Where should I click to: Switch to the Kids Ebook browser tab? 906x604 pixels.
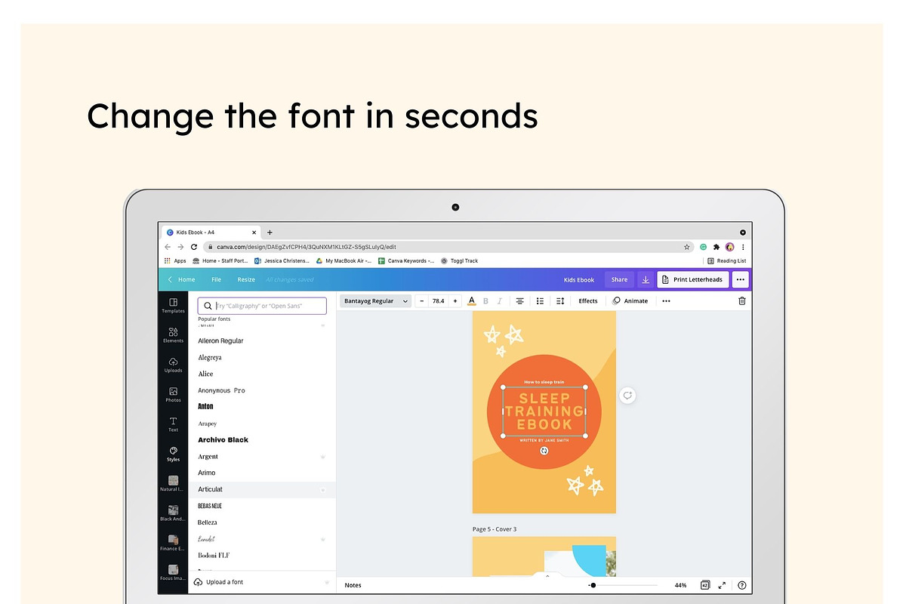[210, 233]
